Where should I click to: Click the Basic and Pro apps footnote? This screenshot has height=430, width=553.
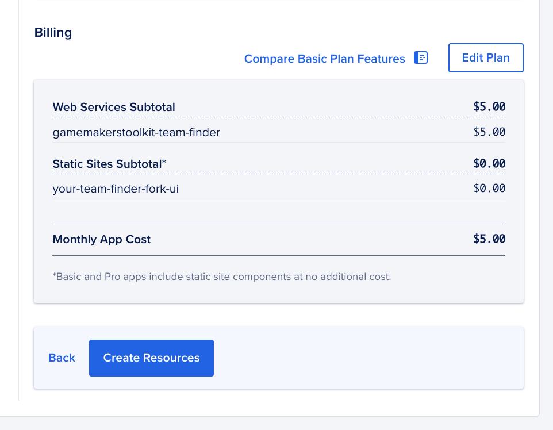221,277
